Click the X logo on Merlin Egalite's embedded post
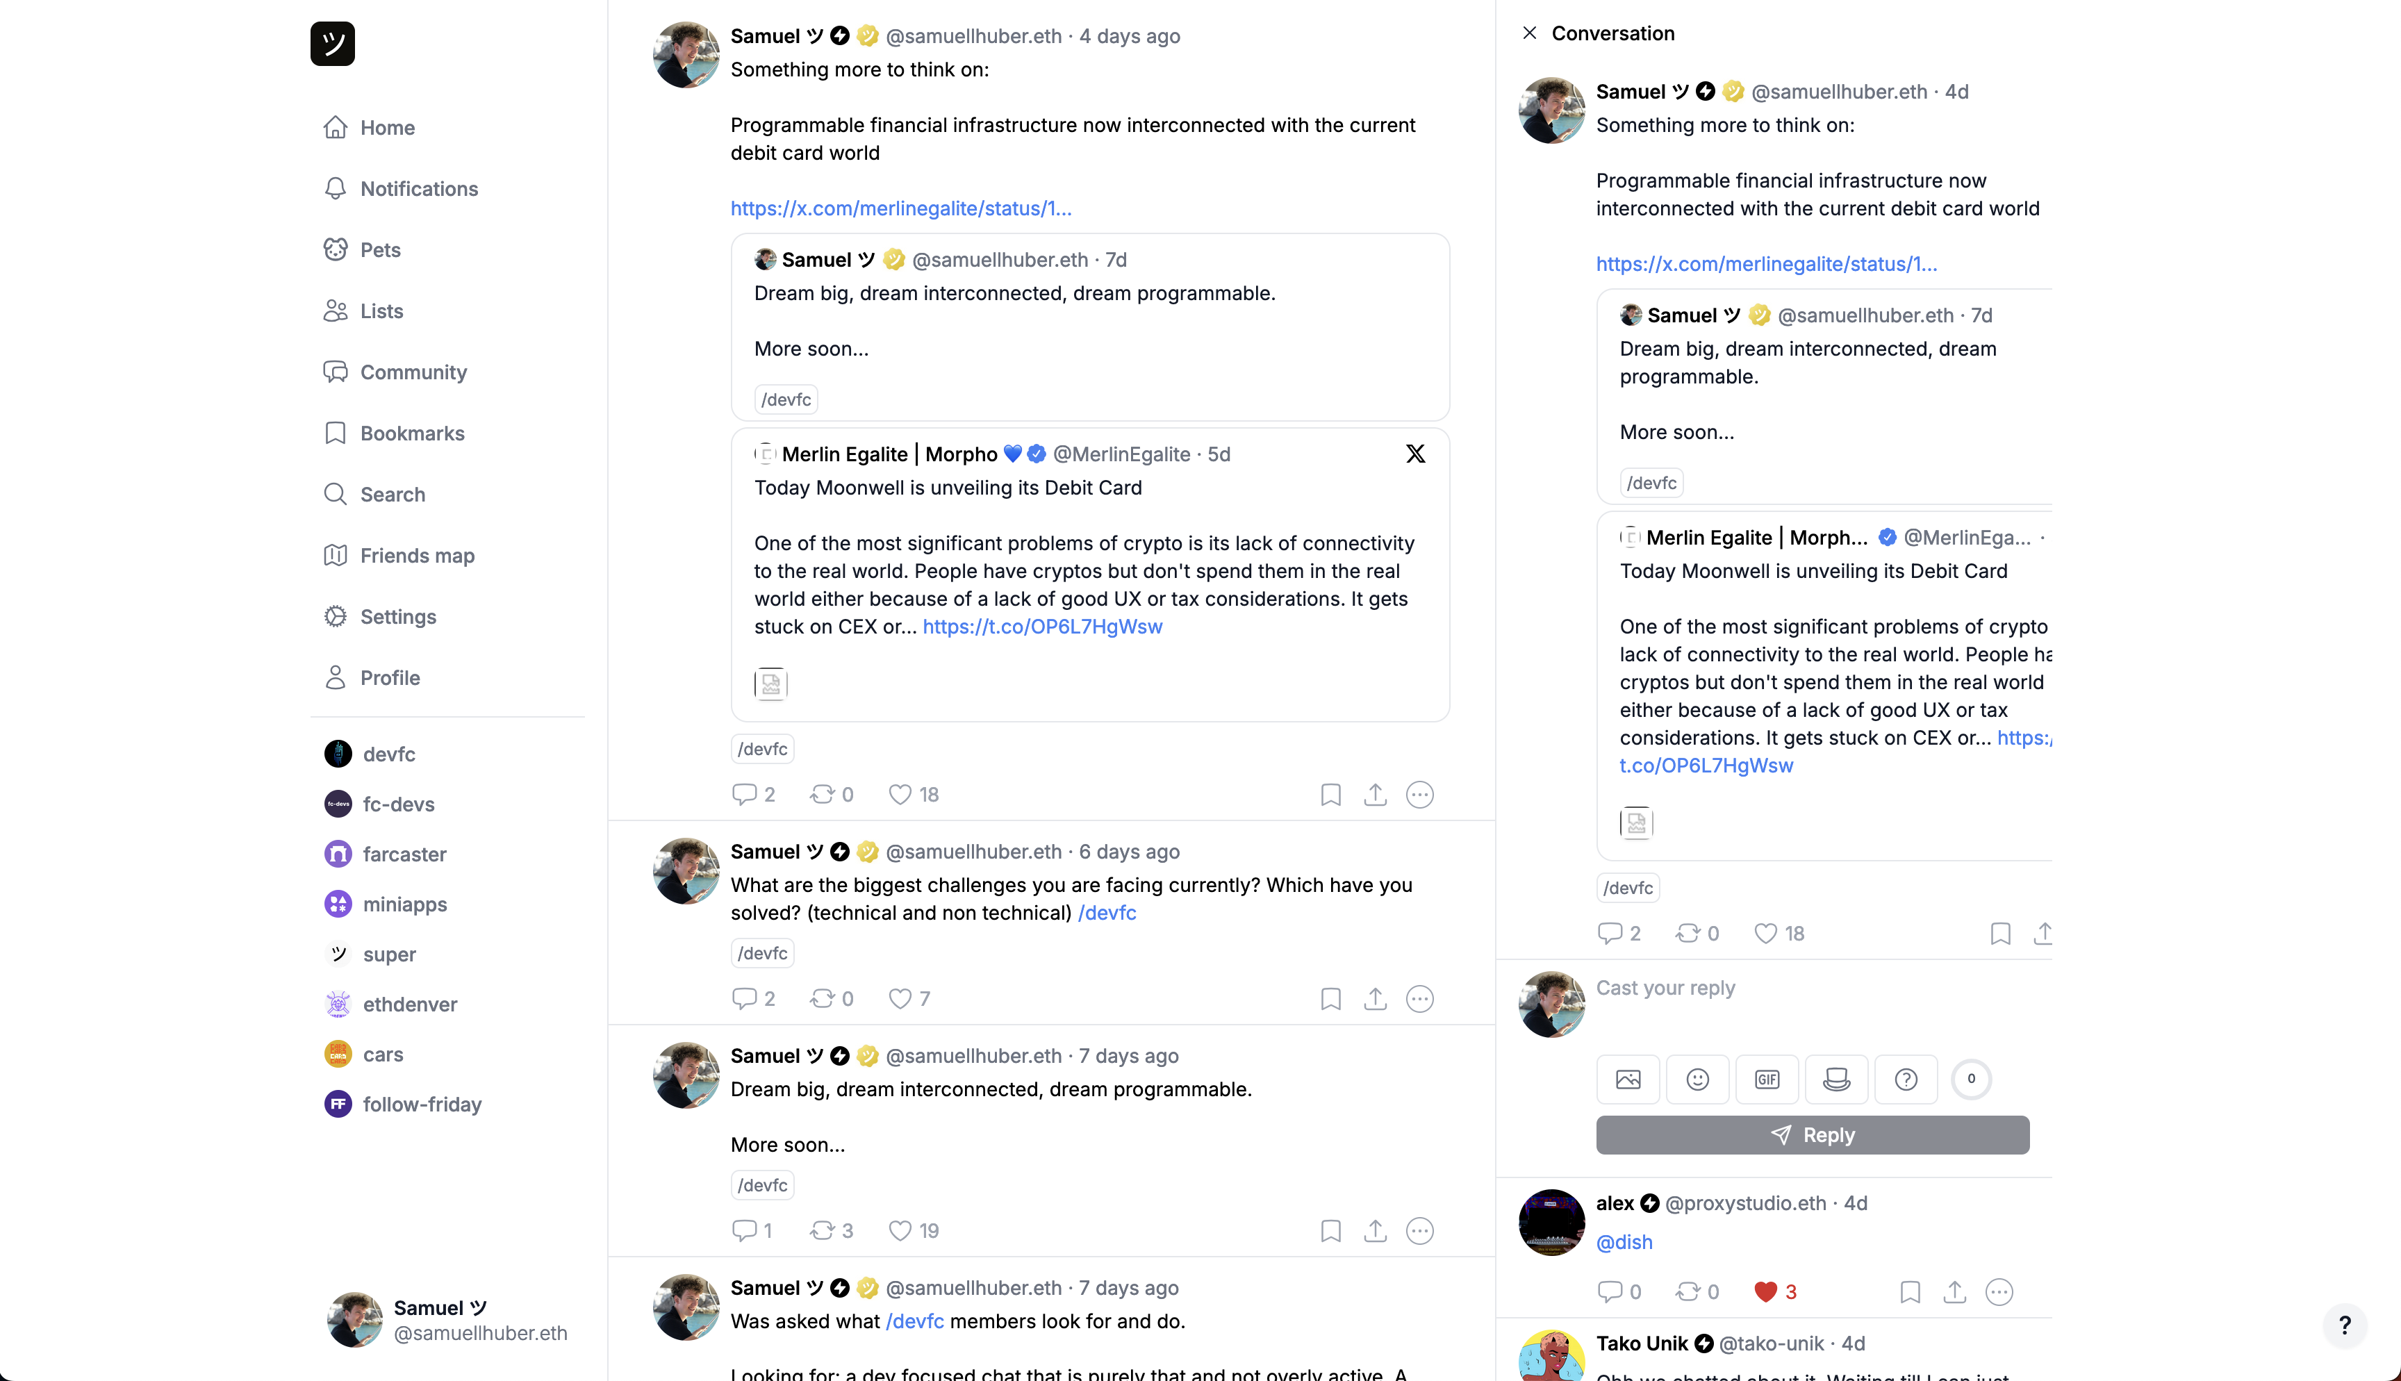 (x=1414, y=454)
